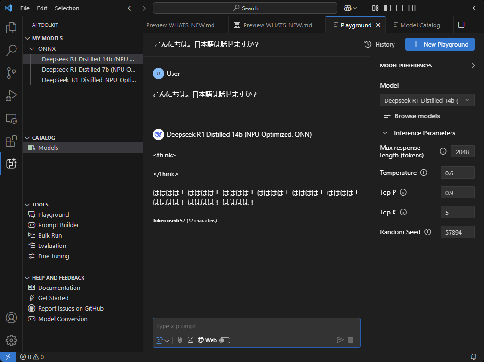484x362 pixels.
Task: Collapse the Inference Parameters section
Action: coord(385,133)
